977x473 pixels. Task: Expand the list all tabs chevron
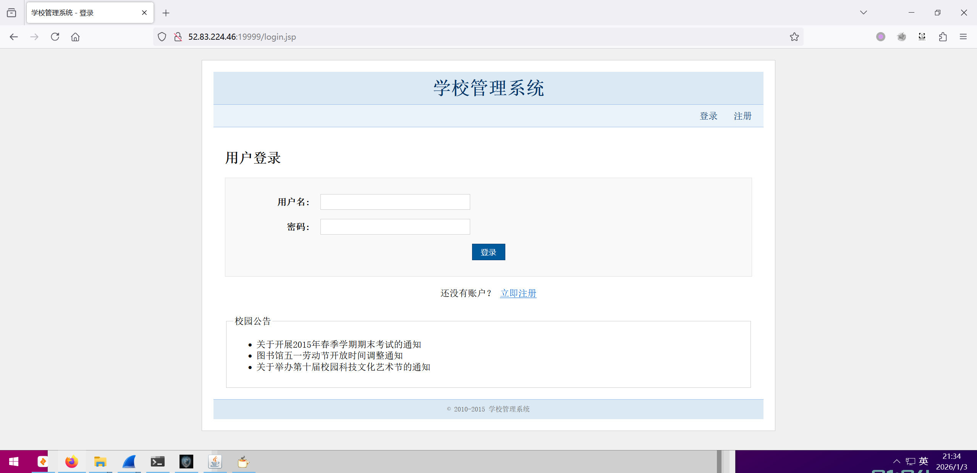863,13
